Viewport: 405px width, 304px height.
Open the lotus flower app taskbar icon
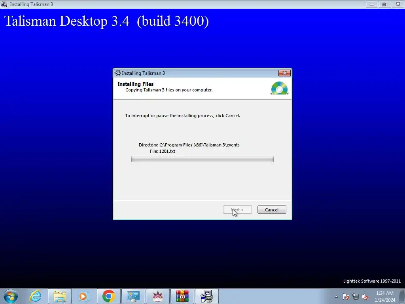tap(157, 296)
